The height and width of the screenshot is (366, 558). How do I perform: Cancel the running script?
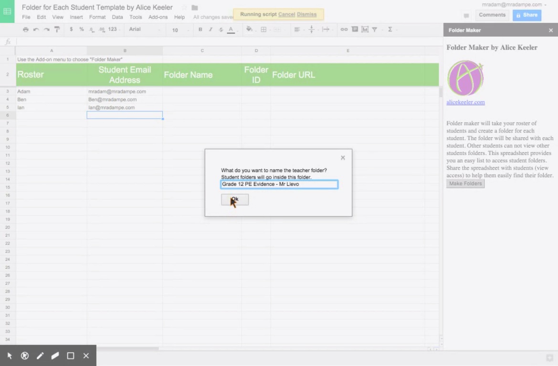286,14
